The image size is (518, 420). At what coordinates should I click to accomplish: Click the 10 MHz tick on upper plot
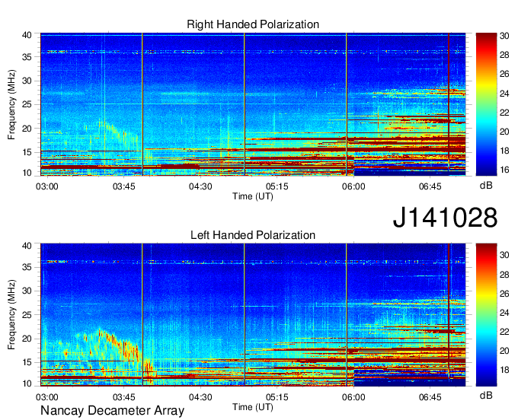27,173
